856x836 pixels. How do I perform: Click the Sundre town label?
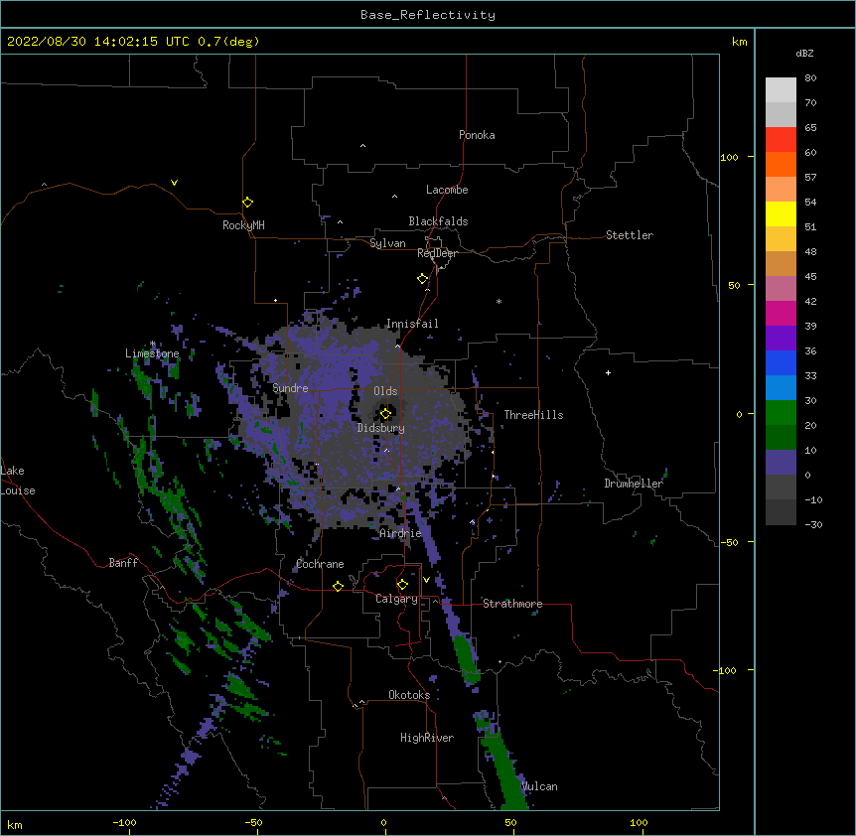[290, 388]
